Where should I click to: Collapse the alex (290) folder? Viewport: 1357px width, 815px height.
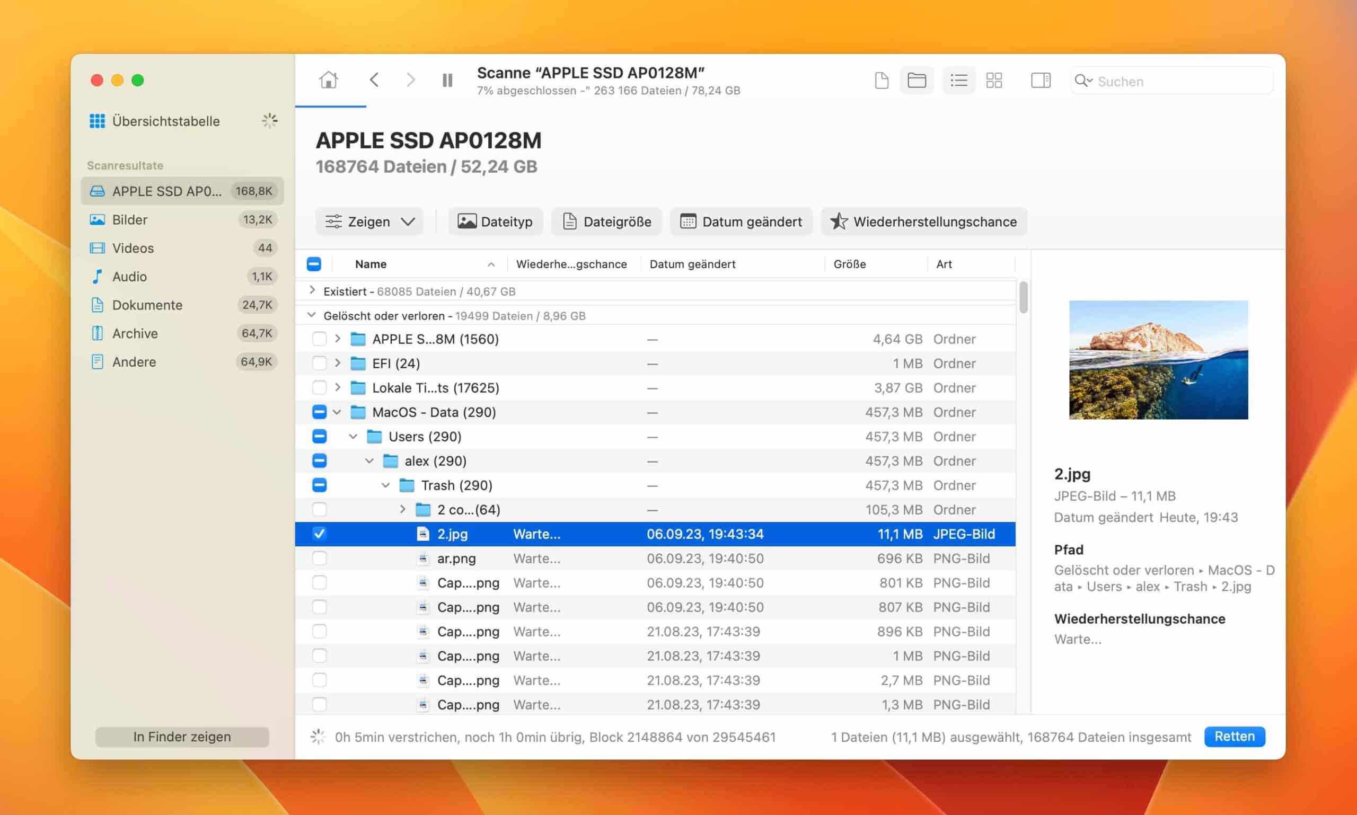[x=370, y=461]
